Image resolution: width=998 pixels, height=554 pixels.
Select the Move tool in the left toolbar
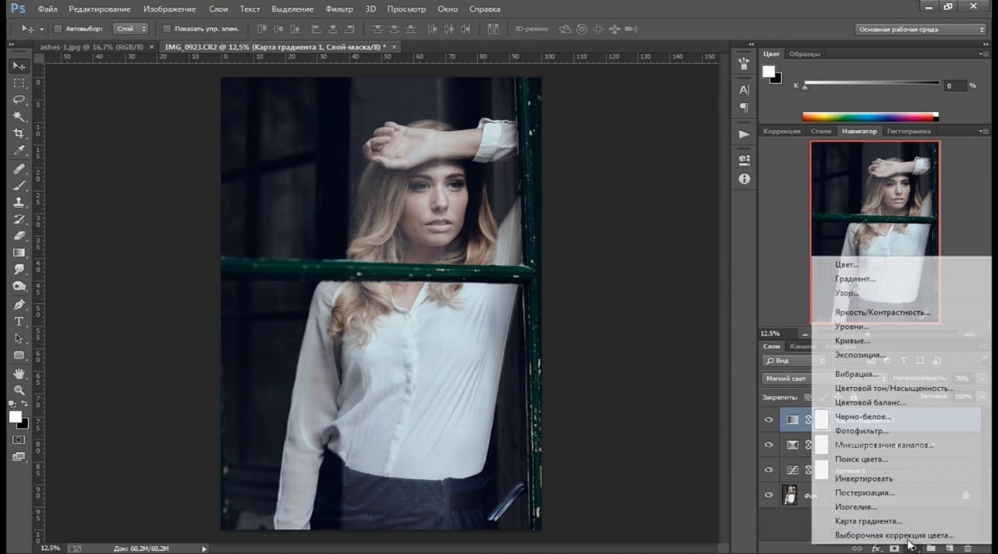pos(19,66)
